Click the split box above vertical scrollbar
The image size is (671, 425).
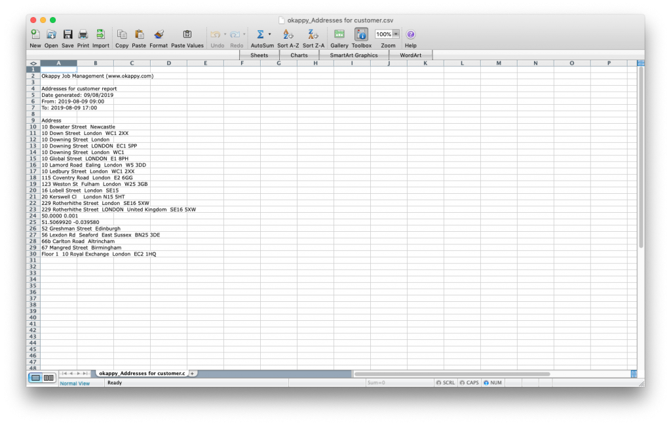pos(641,64)
